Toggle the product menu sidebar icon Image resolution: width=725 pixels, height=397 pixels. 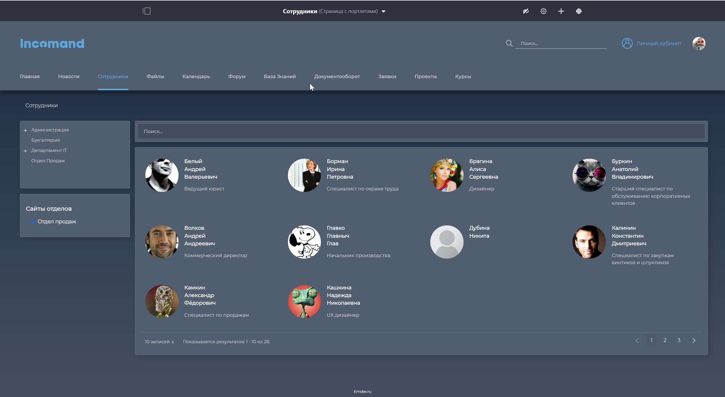click(147, 11)
